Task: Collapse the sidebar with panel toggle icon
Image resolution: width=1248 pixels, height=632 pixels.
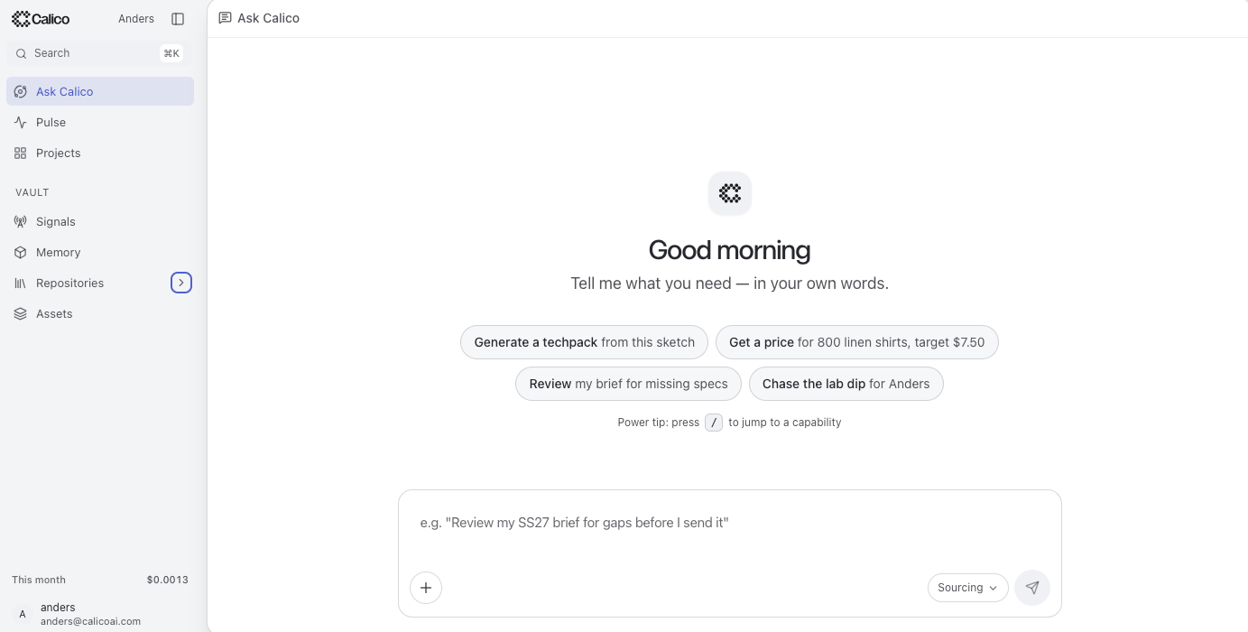Action: [178, 19]
